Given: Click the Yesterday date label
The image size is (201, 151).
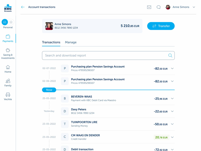Looking at the screenshot, I should tap(49, 111).
